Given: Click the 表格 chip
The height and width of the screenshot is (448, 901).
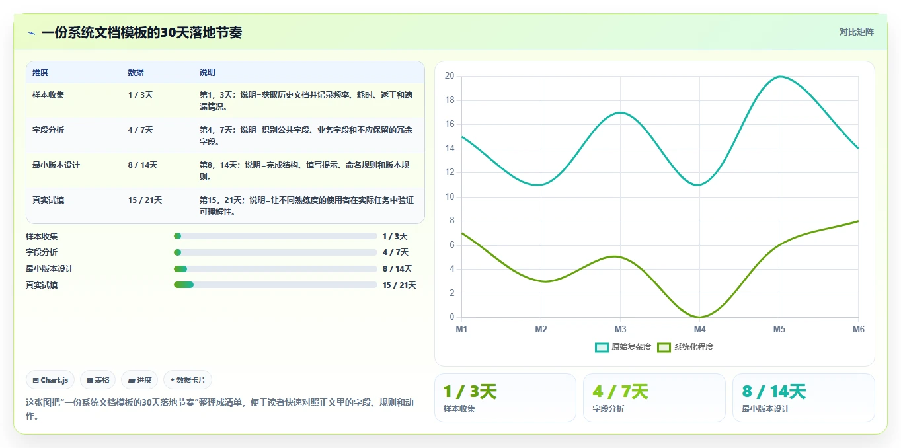Looking at the screenshot, I should tap(98, 380).
